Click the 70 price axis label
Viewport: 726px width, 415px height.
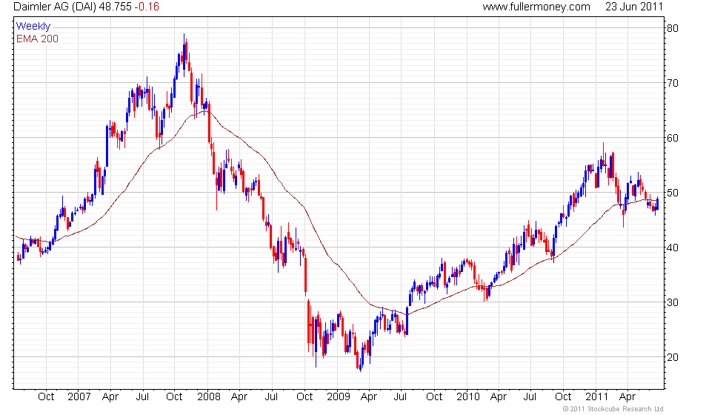[x=673, y=83]
